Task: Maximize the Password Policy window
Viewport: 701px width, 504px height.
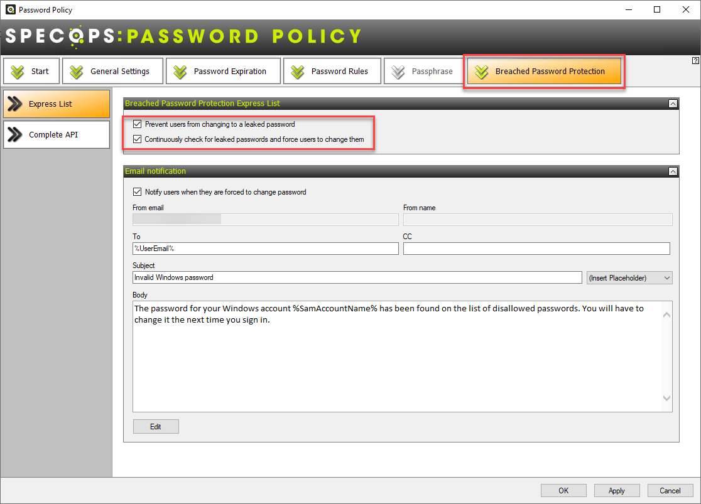Action: 657,9
